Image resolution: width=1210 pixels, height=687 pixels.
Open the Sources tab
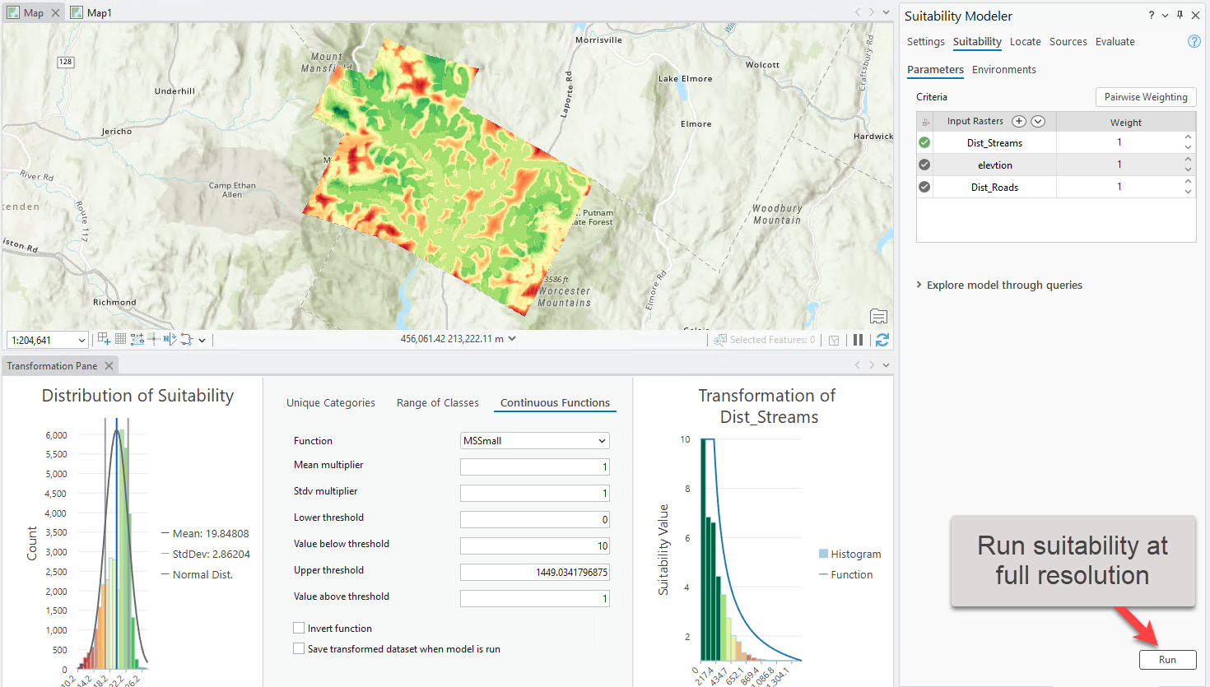[x=1068, y=41]
